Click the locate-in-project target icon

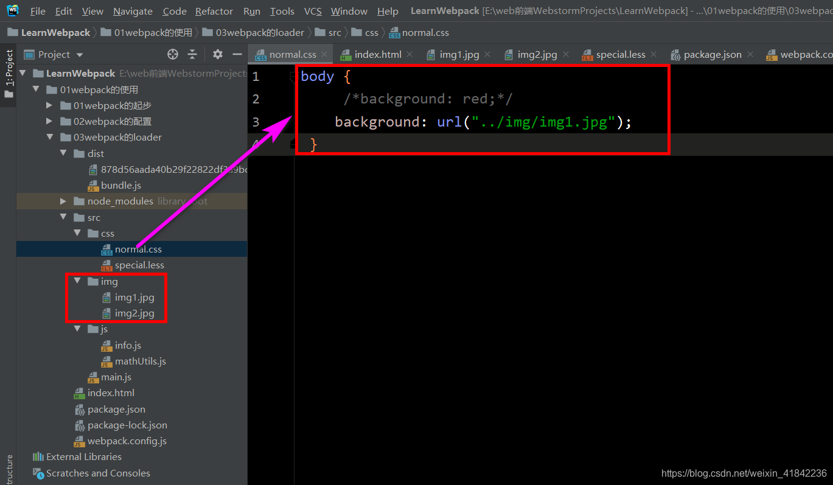tap(173, 54)
